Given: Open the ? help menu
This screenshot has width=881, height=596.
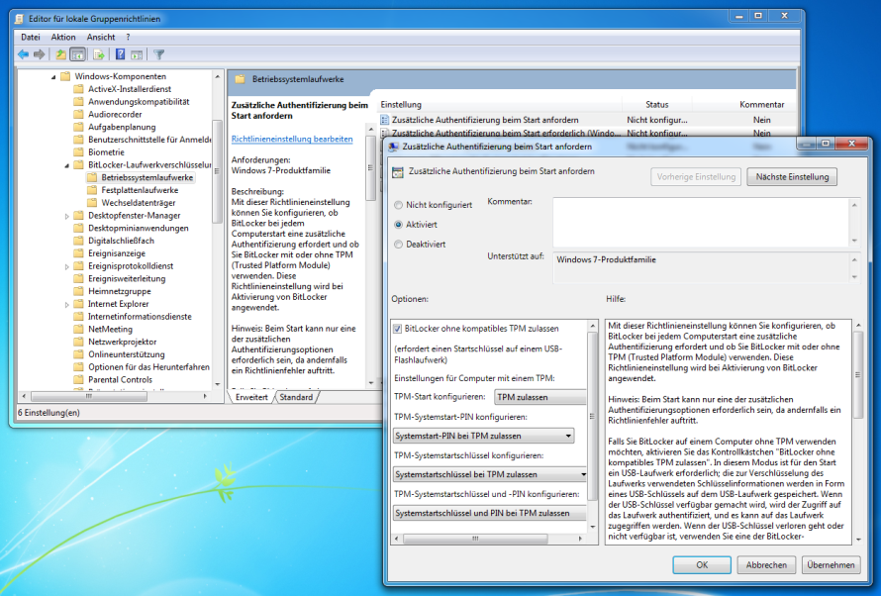Looking at the screenshot, I should point(128,37).
